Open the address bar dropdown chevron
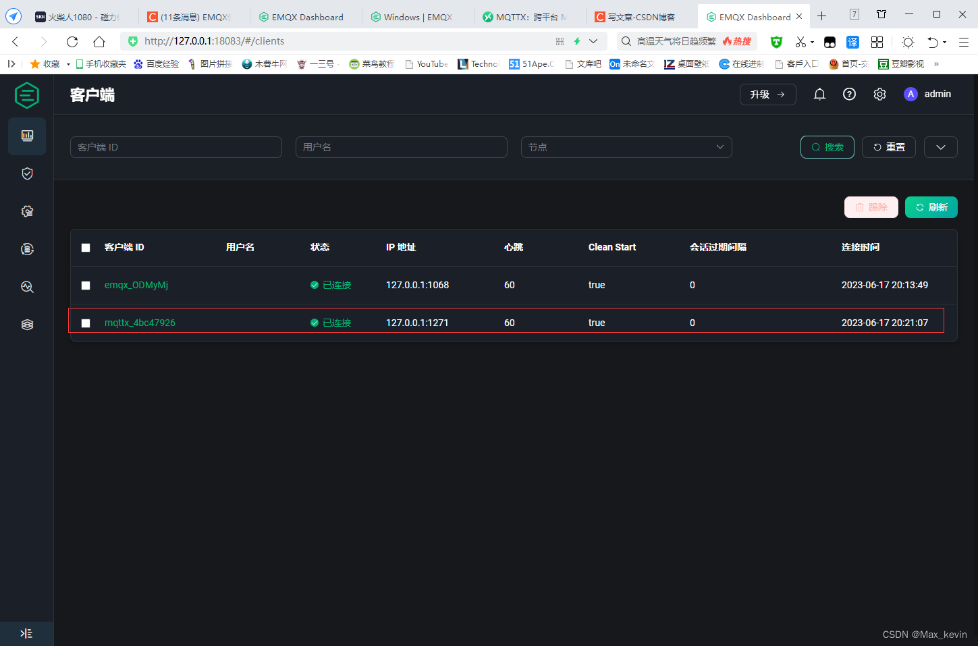This screenshot has height=646, width=978. click(x=593, y=41)
